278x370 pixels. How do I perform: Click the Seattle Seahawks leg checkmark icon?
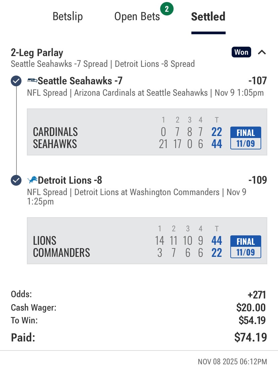pyautogui.click(x=16, y=81)
